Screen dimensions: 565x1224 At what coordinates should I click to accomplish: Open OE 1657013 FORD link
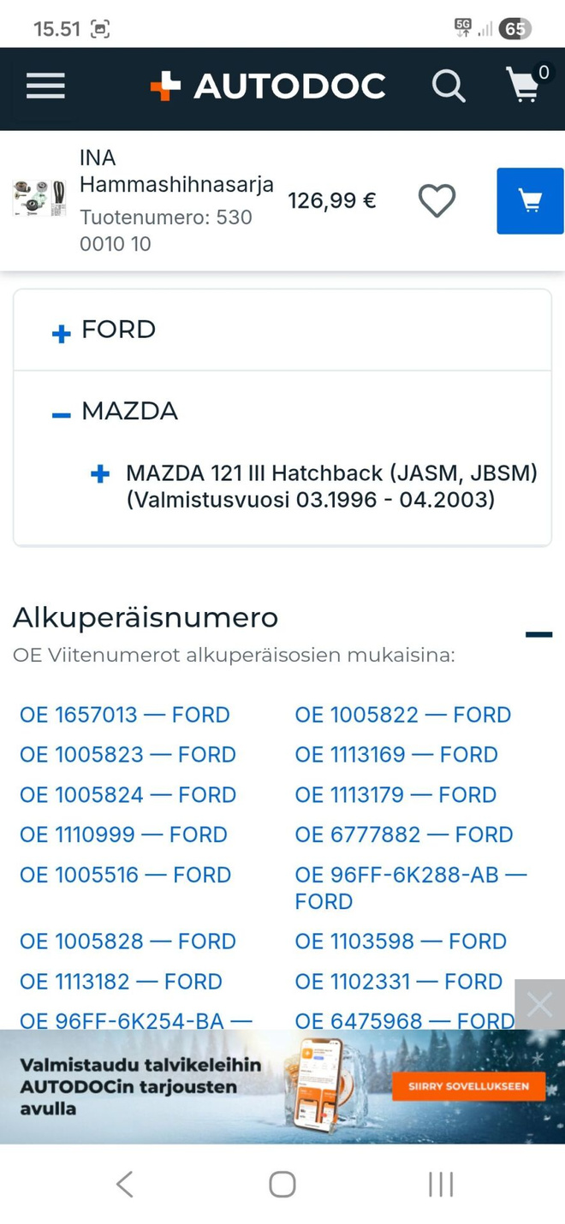click(125, 715)
